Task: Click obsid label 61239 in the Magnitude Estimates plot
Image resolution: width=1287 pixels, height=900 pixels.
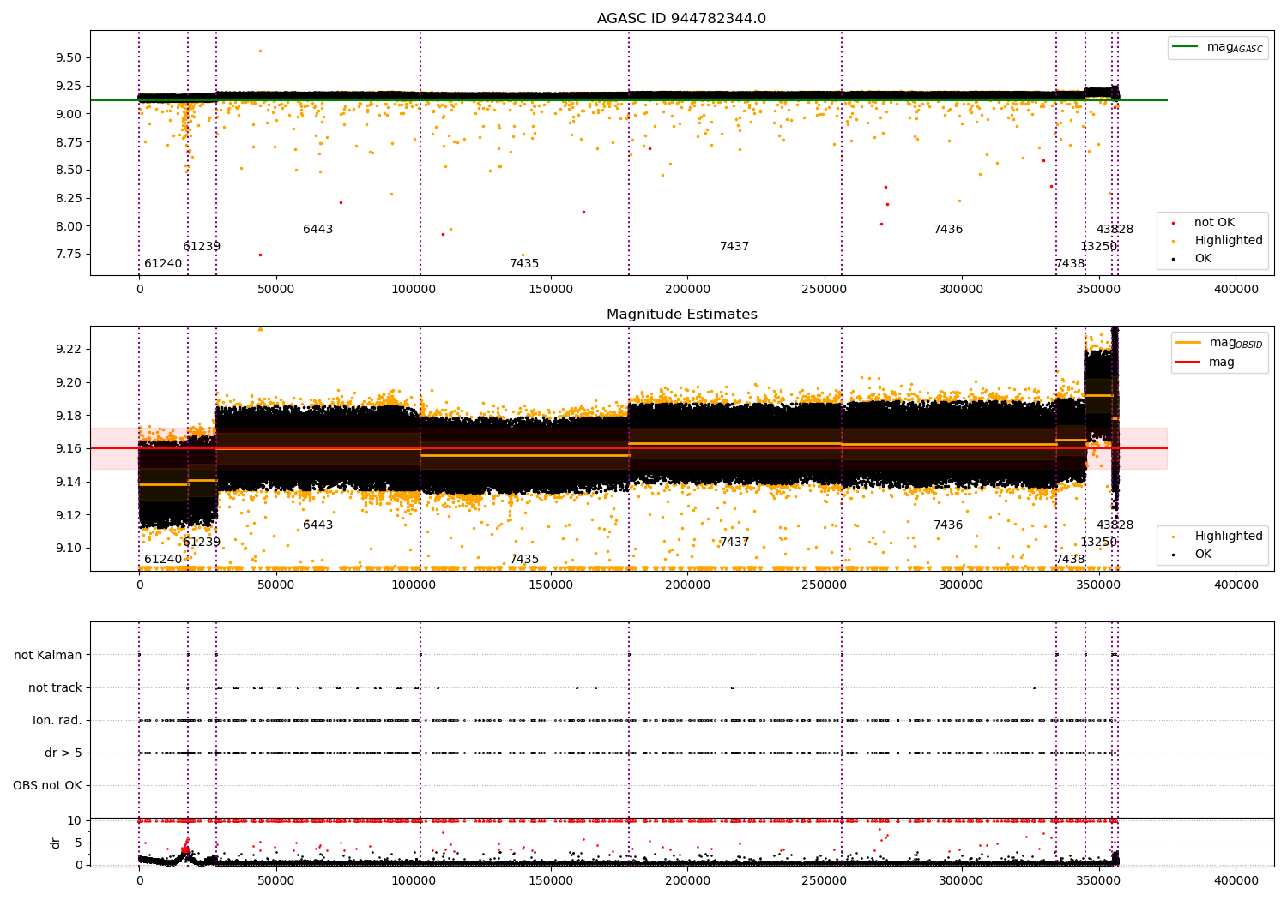Action: click(x=202, y=543)
